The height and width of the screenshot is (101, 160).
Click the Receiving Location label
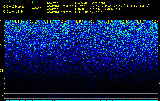[59, 6]
